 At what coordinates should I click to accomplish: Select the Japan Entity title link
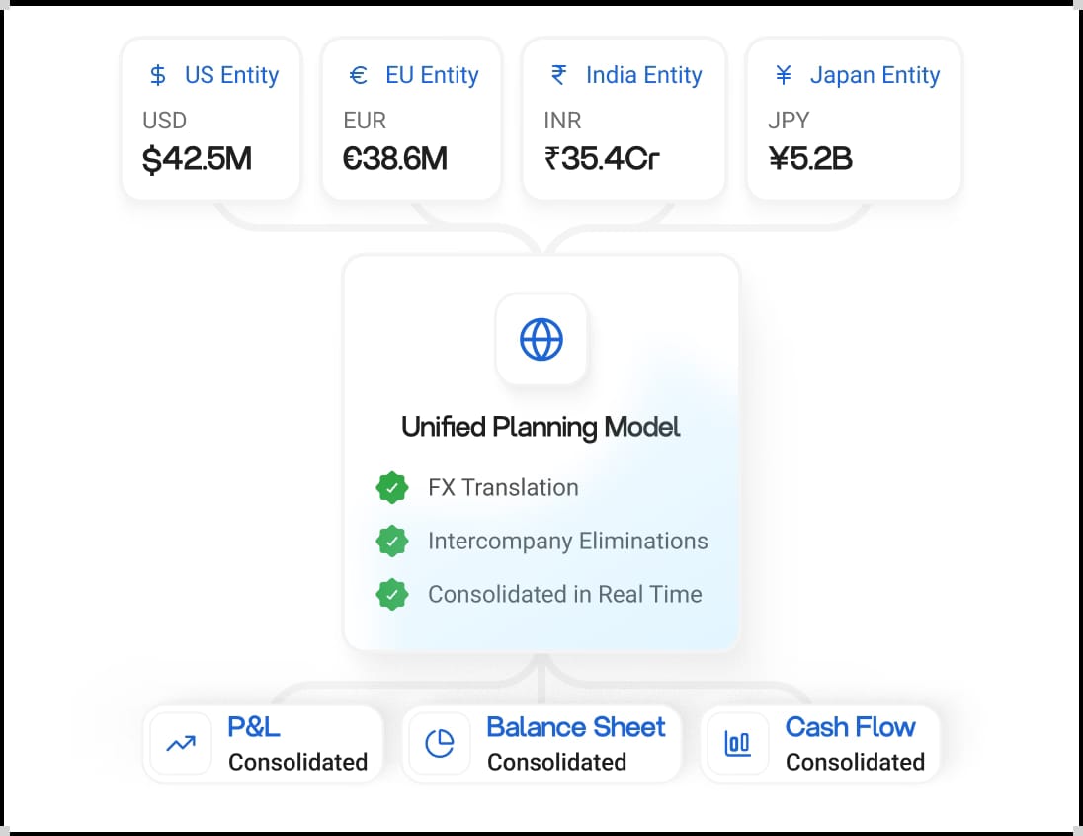click(x=875, y=75)
